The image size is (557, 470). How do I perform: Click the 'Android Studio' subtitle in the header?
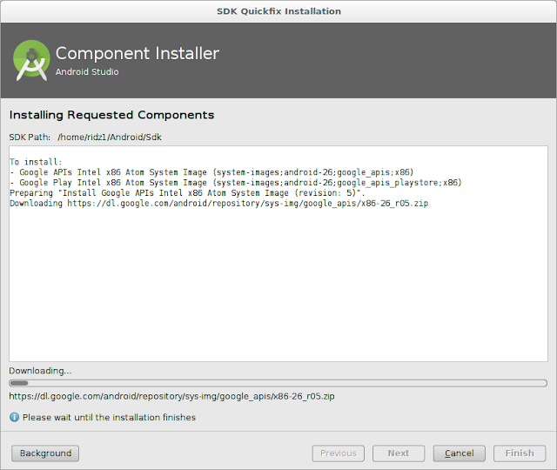click(x=87, y=71)
